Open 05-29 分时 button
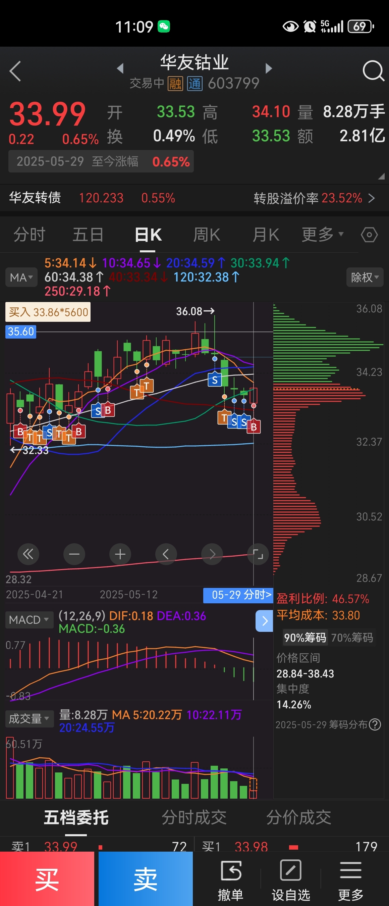This screenshot has width=389, height=906. coord(238,595)
